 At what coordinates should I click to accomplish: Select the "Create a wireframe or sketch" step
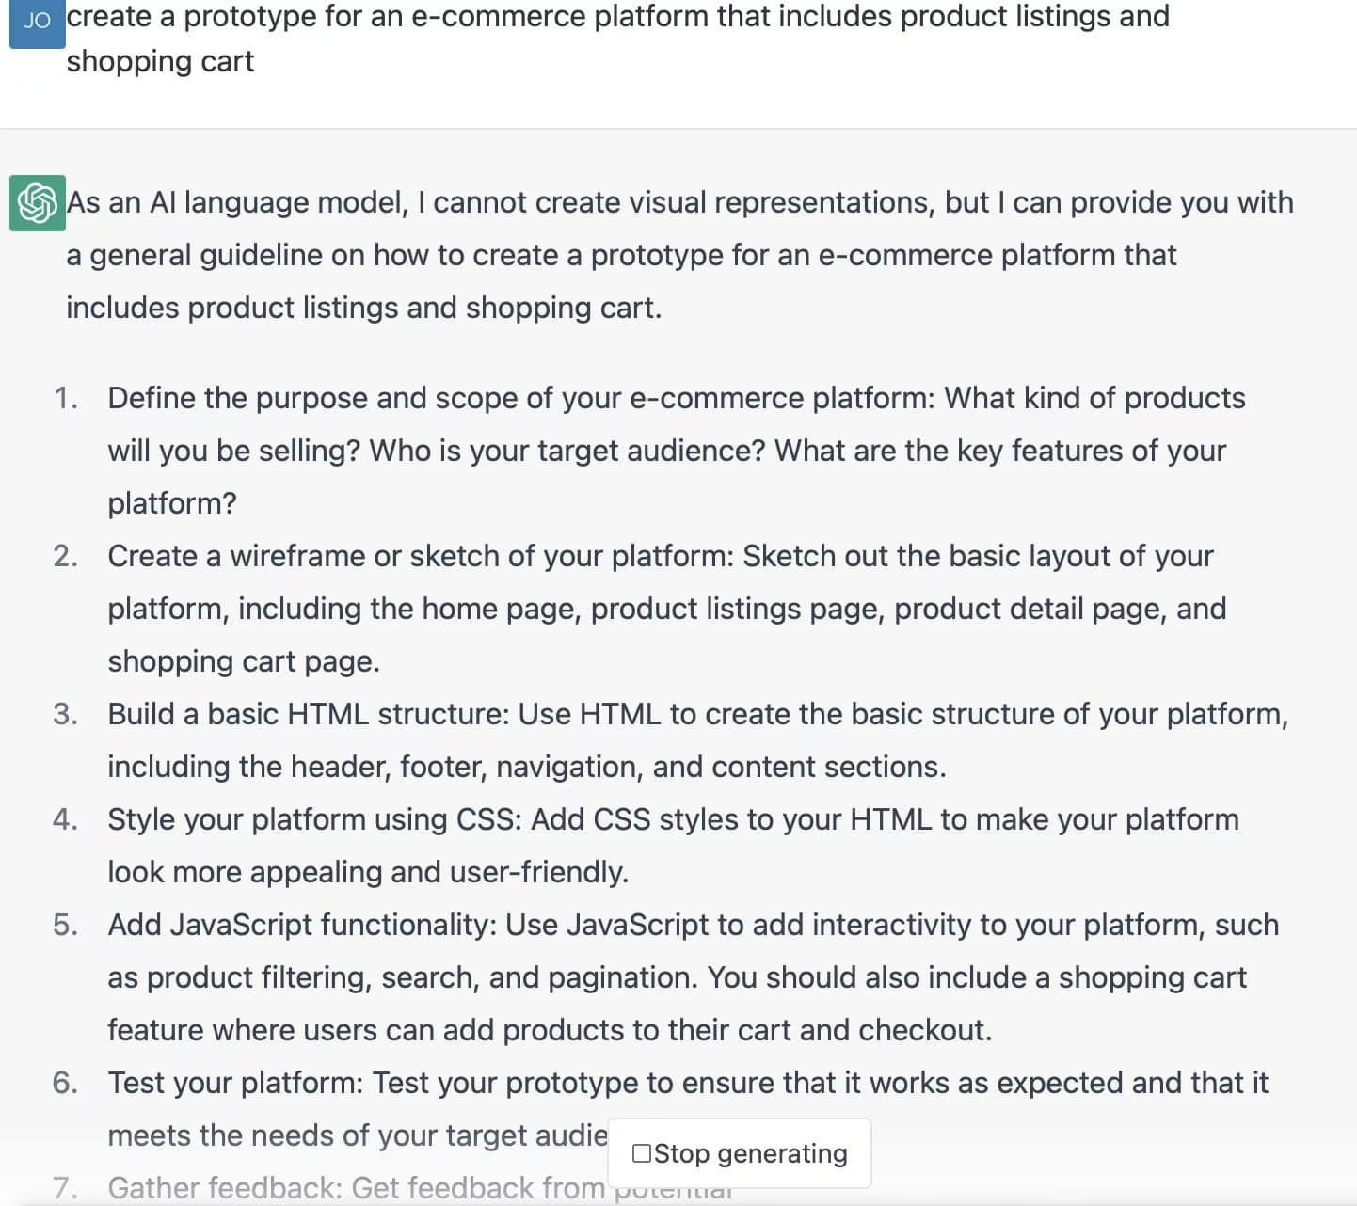click(x=666, y=608)
